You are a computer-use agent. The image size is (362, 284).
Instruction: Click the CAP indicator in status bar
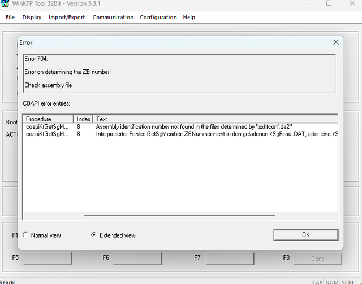point(317,282)
